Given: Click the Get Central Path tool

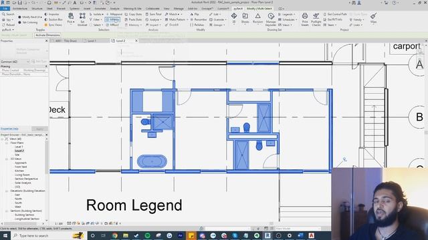Looking at the screenshot, I should tap(335, 14).
